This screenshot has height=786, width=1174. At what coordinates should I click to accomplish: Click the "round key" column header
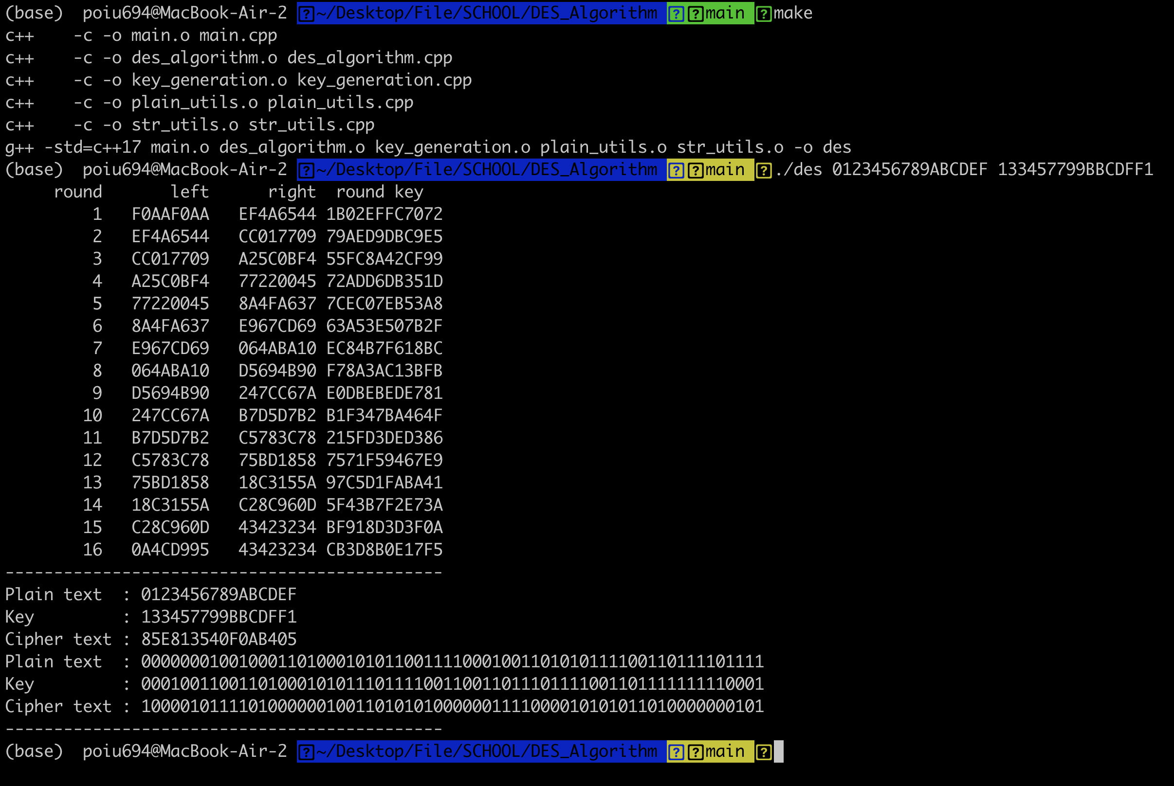click(x=380, y=192)
